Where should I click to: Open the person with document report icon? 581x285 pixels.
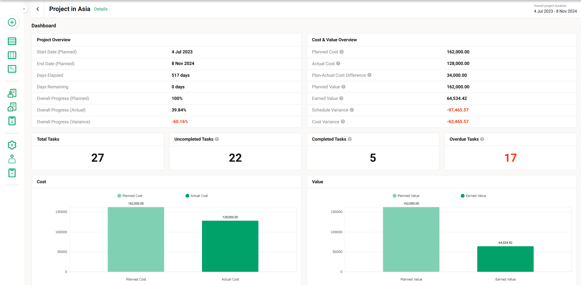(x=12, y=93)
